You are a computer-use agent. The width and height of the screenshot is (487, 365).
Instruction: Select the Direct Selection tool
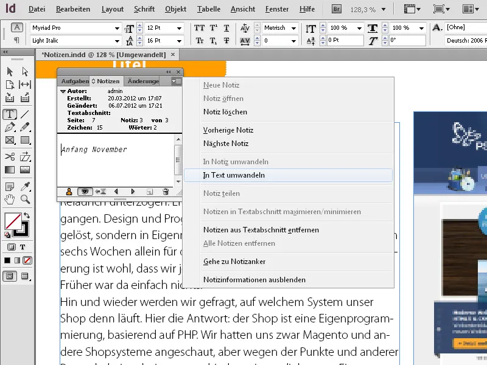(25, 72)
